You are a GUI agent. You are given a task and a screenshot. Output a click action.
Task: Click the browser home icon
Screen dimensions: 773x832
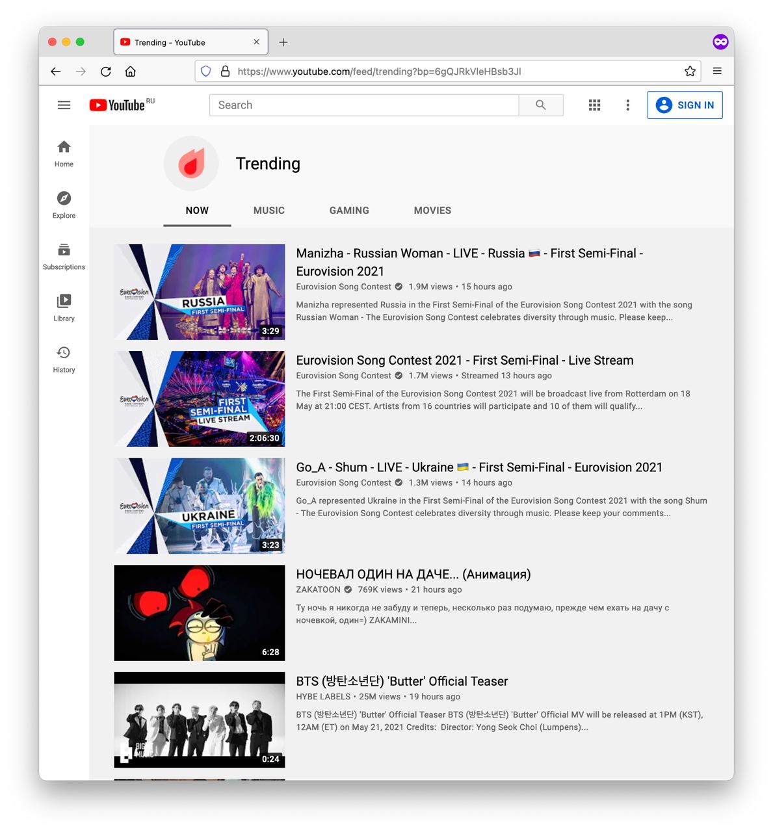131,71
